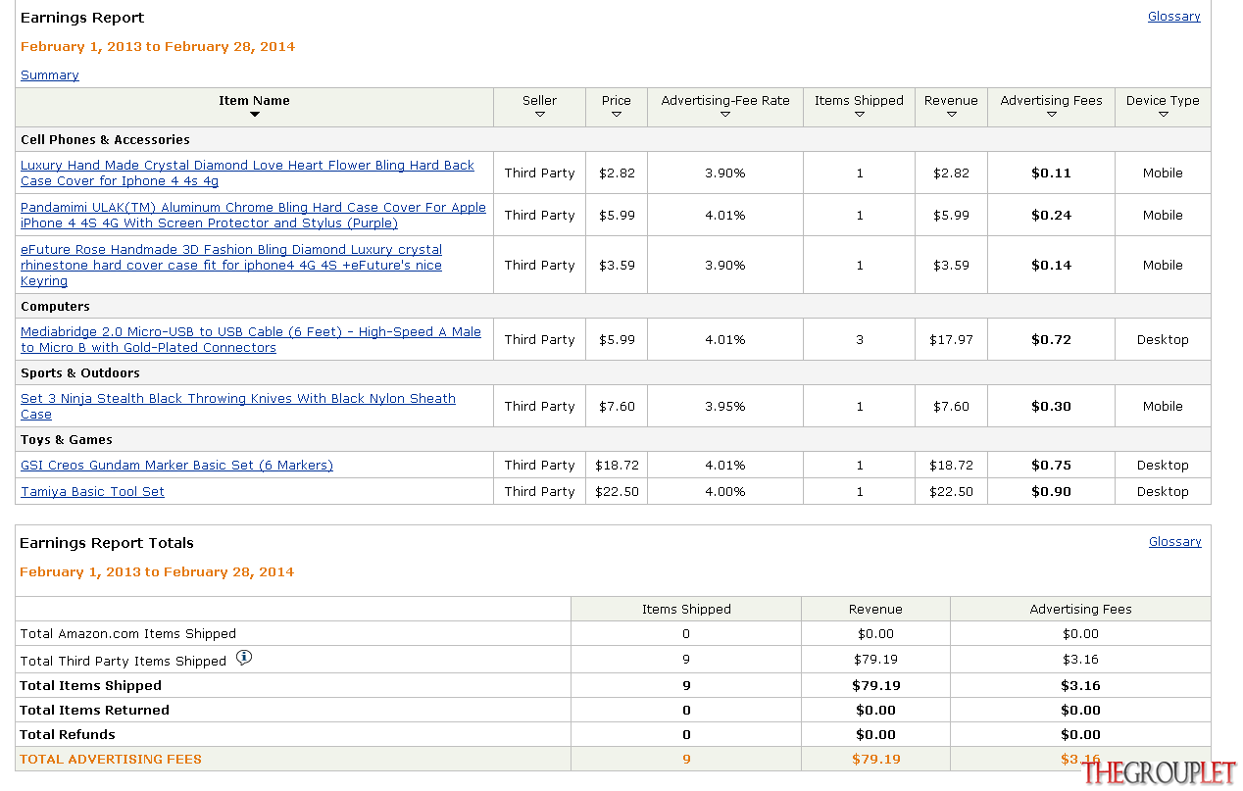This screenshot has width=1243, height=791.
Task: Sort by Items Shipped arrow
Action: [859, 115]
